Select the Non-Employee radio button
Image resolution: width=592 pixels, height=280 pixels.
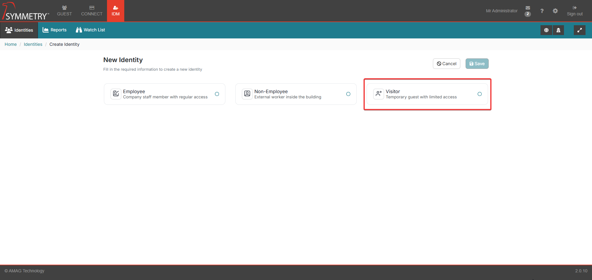tap(348, 94)
